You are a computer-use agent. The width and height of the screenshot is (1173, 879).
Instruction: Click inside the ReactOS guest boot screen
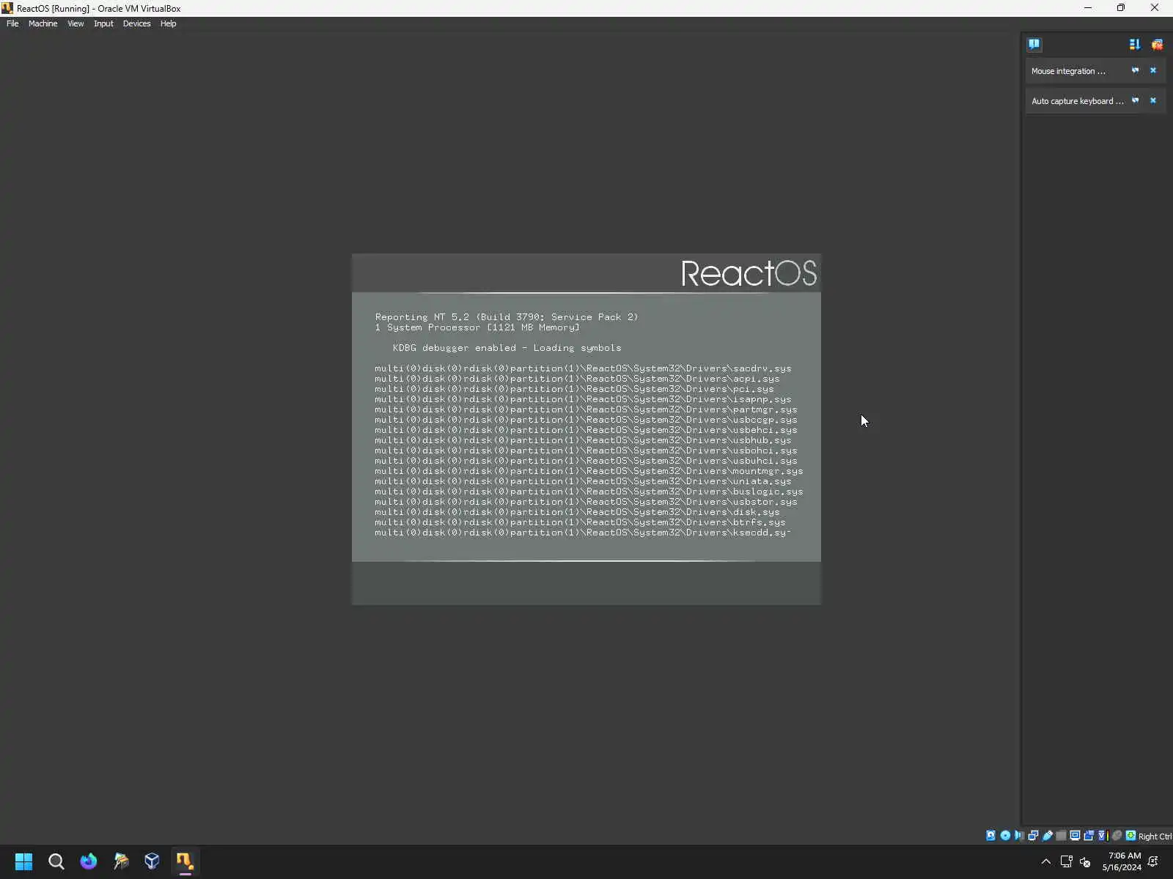point(586,429)
